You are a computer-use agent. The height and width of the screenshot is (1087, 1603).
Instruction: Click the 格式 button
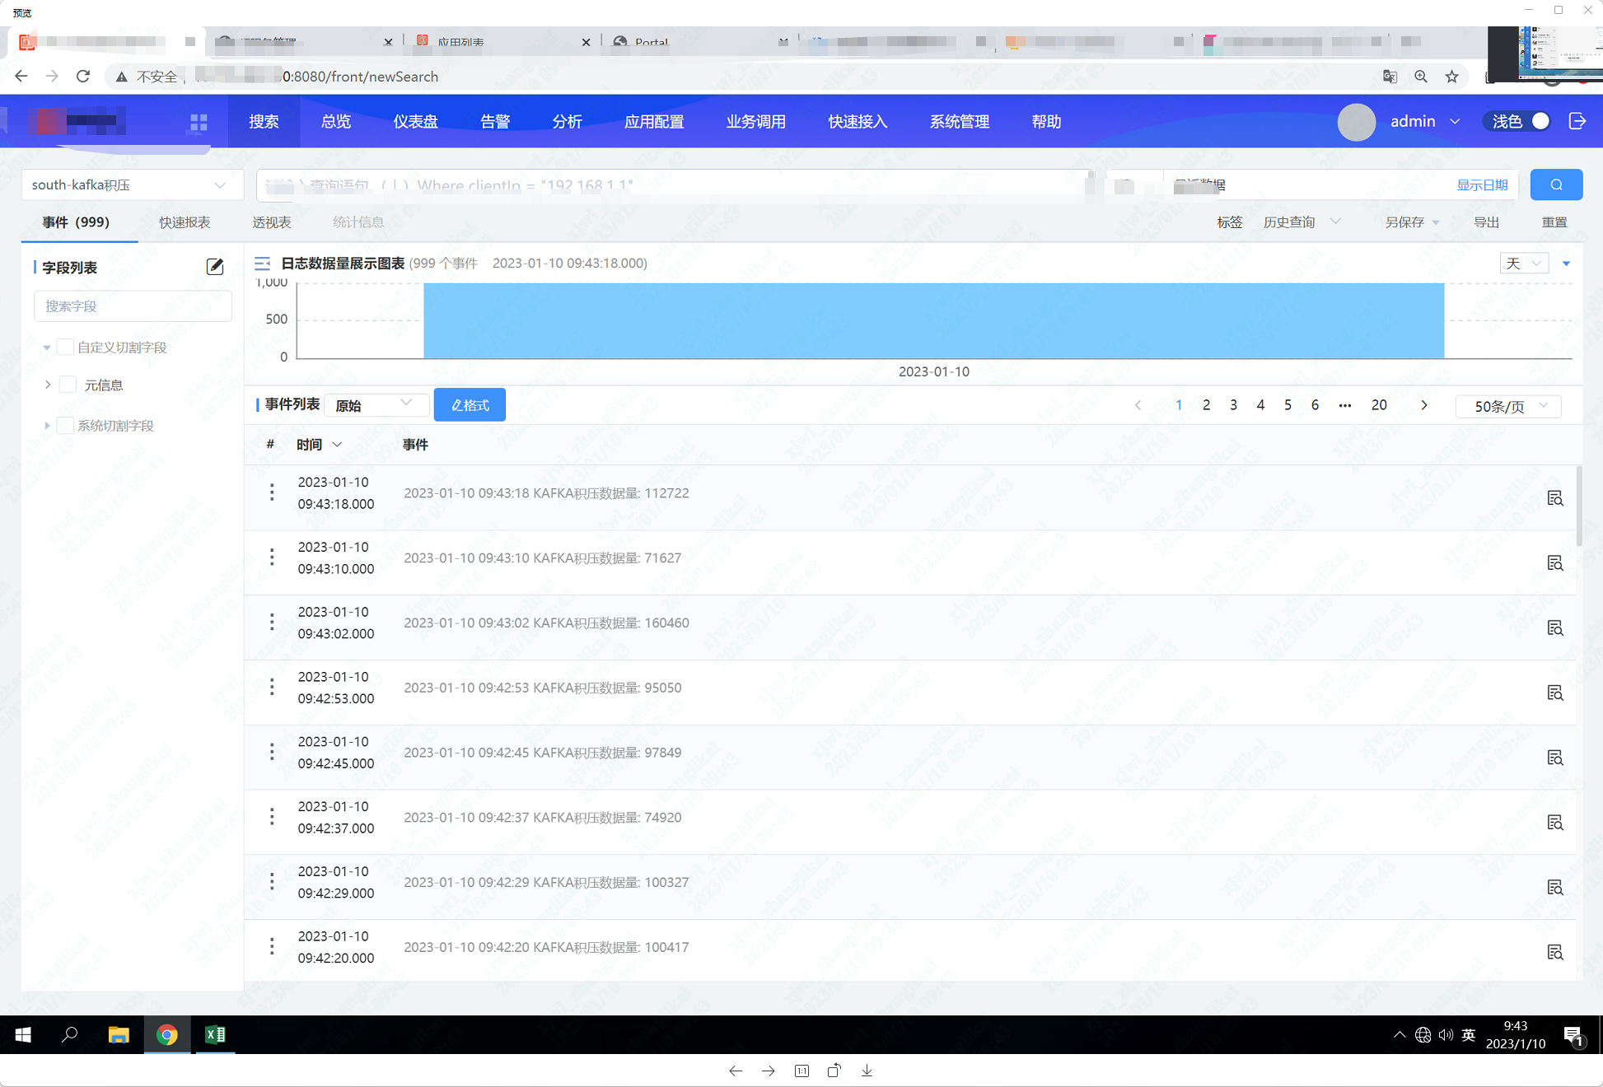click(470, 405)
